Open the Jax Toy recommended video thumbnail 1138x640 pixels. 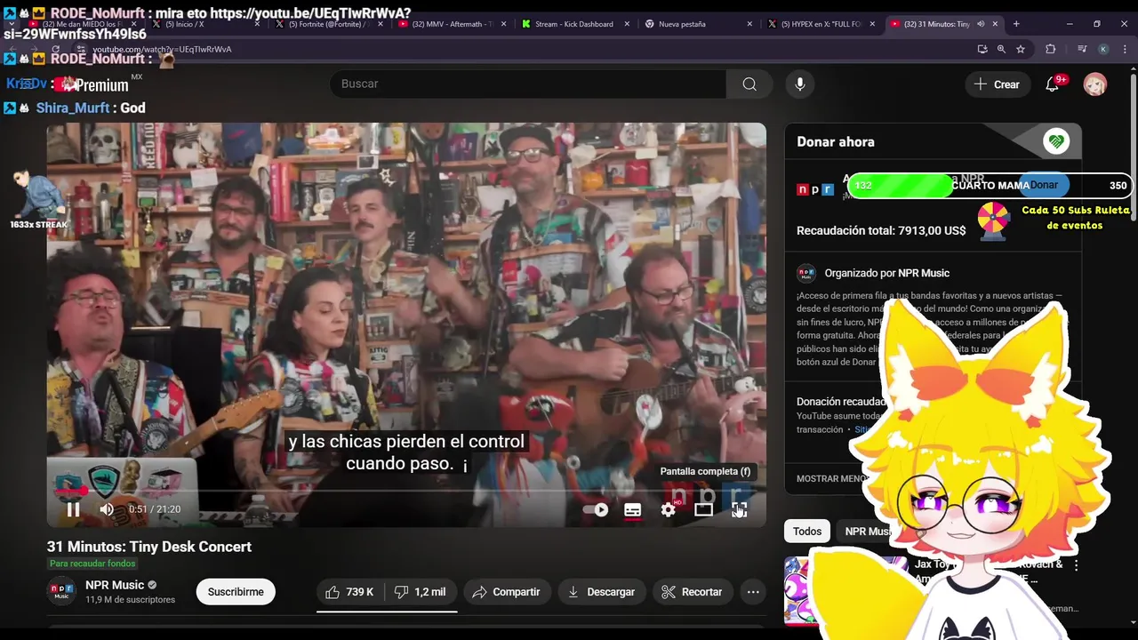[x=845, y=591]
